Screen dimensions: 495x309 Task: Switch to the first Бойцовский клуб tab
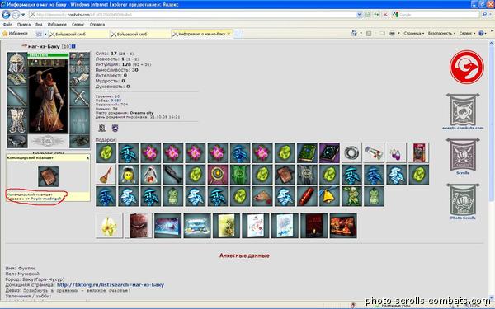tap(78, 34)
